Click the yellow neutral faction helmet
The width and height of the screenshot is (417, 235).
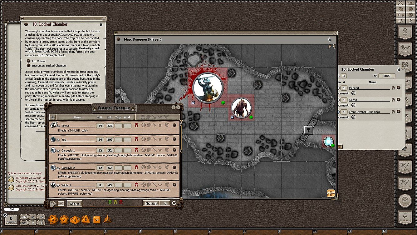[x=115, y=202]
